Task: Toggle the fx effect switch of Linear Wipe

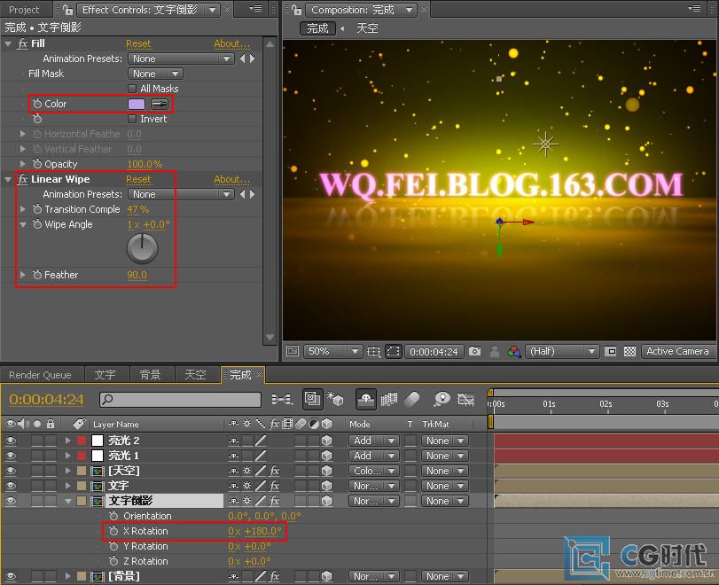Action: [23, 179]
